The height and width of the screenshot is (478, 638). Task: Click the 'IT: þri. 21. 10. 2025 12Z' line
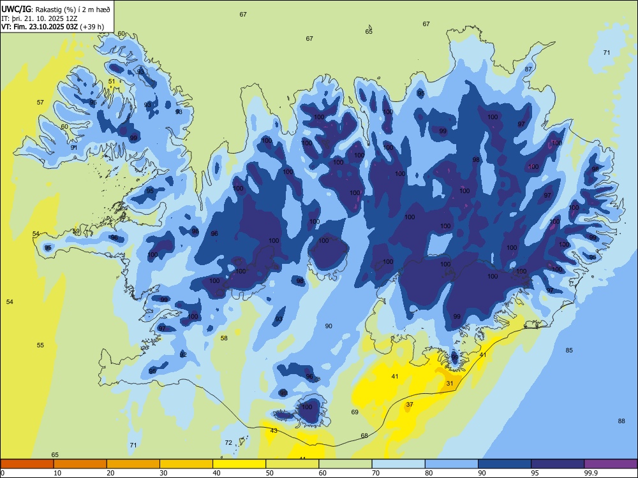pyautogui.click(x=39, y=18)
